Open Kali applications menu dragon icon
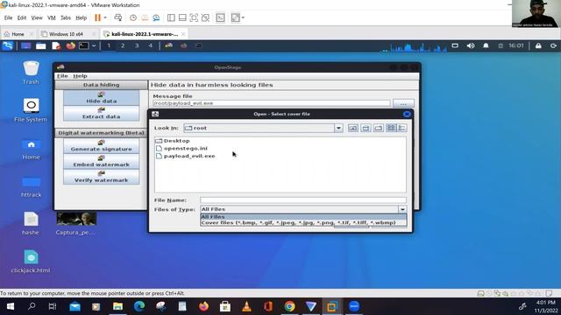The width and height of the screenshot is (561, 315). click(x=8, y=45)
